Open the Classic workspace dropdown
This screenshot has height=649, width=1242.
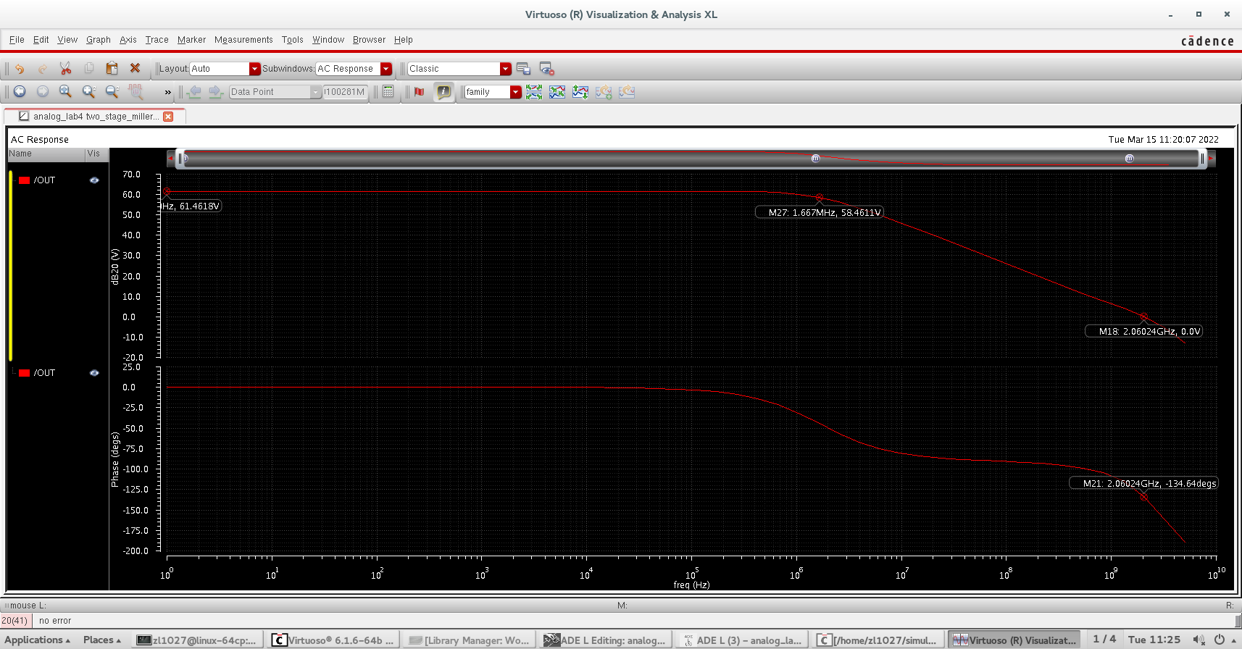506,69
